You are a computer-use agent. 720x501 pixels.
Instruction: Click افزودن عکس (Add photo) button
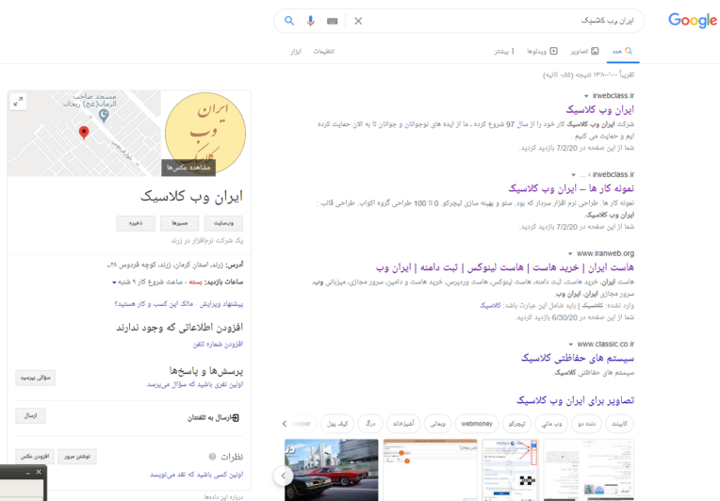35,457
